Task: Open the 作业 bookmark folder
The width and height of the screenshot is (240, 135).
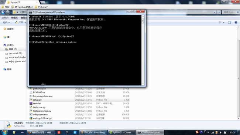Action: (x=5, y=7)
